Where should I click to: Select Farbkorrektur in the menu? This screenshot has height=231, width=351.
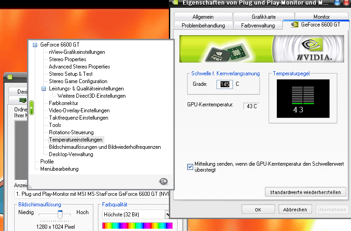pyautogui.click(x=64, y=103)
